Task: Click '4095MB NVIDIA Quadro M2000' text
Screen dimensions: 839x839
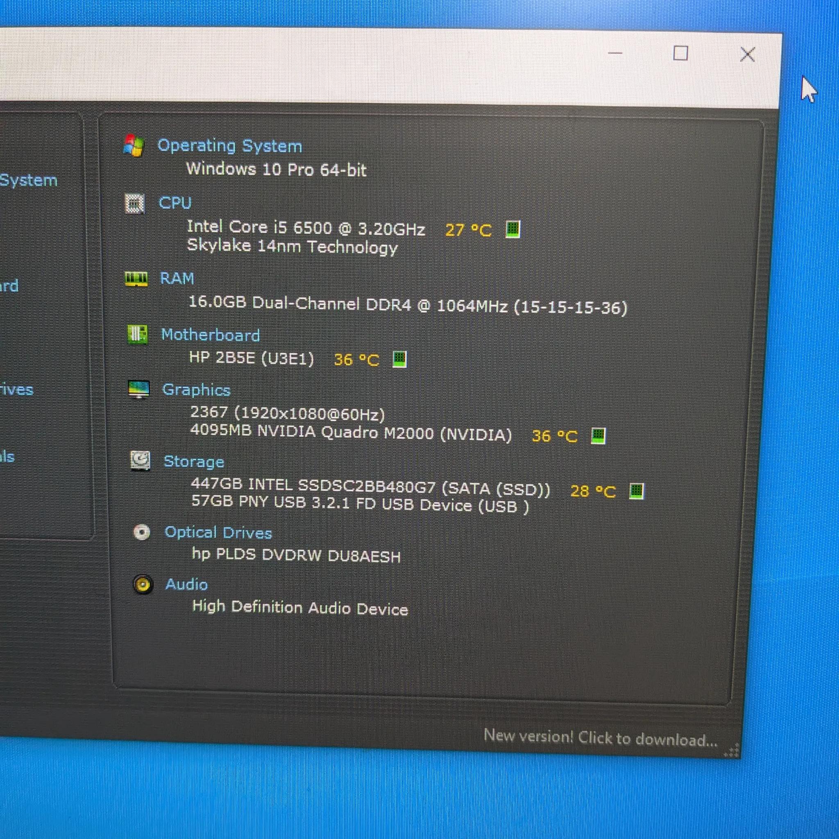Action: [312, 433]
